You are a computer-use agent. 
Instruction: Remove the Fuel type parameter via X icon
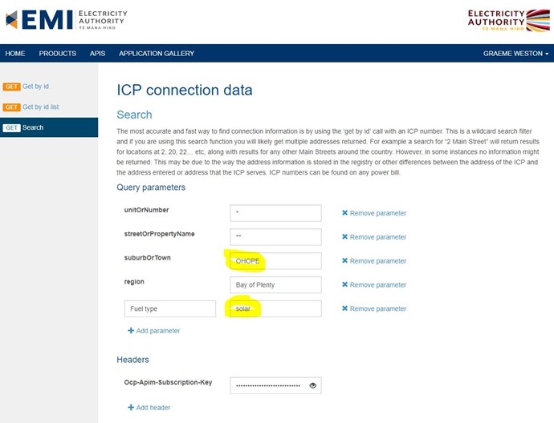344,308
